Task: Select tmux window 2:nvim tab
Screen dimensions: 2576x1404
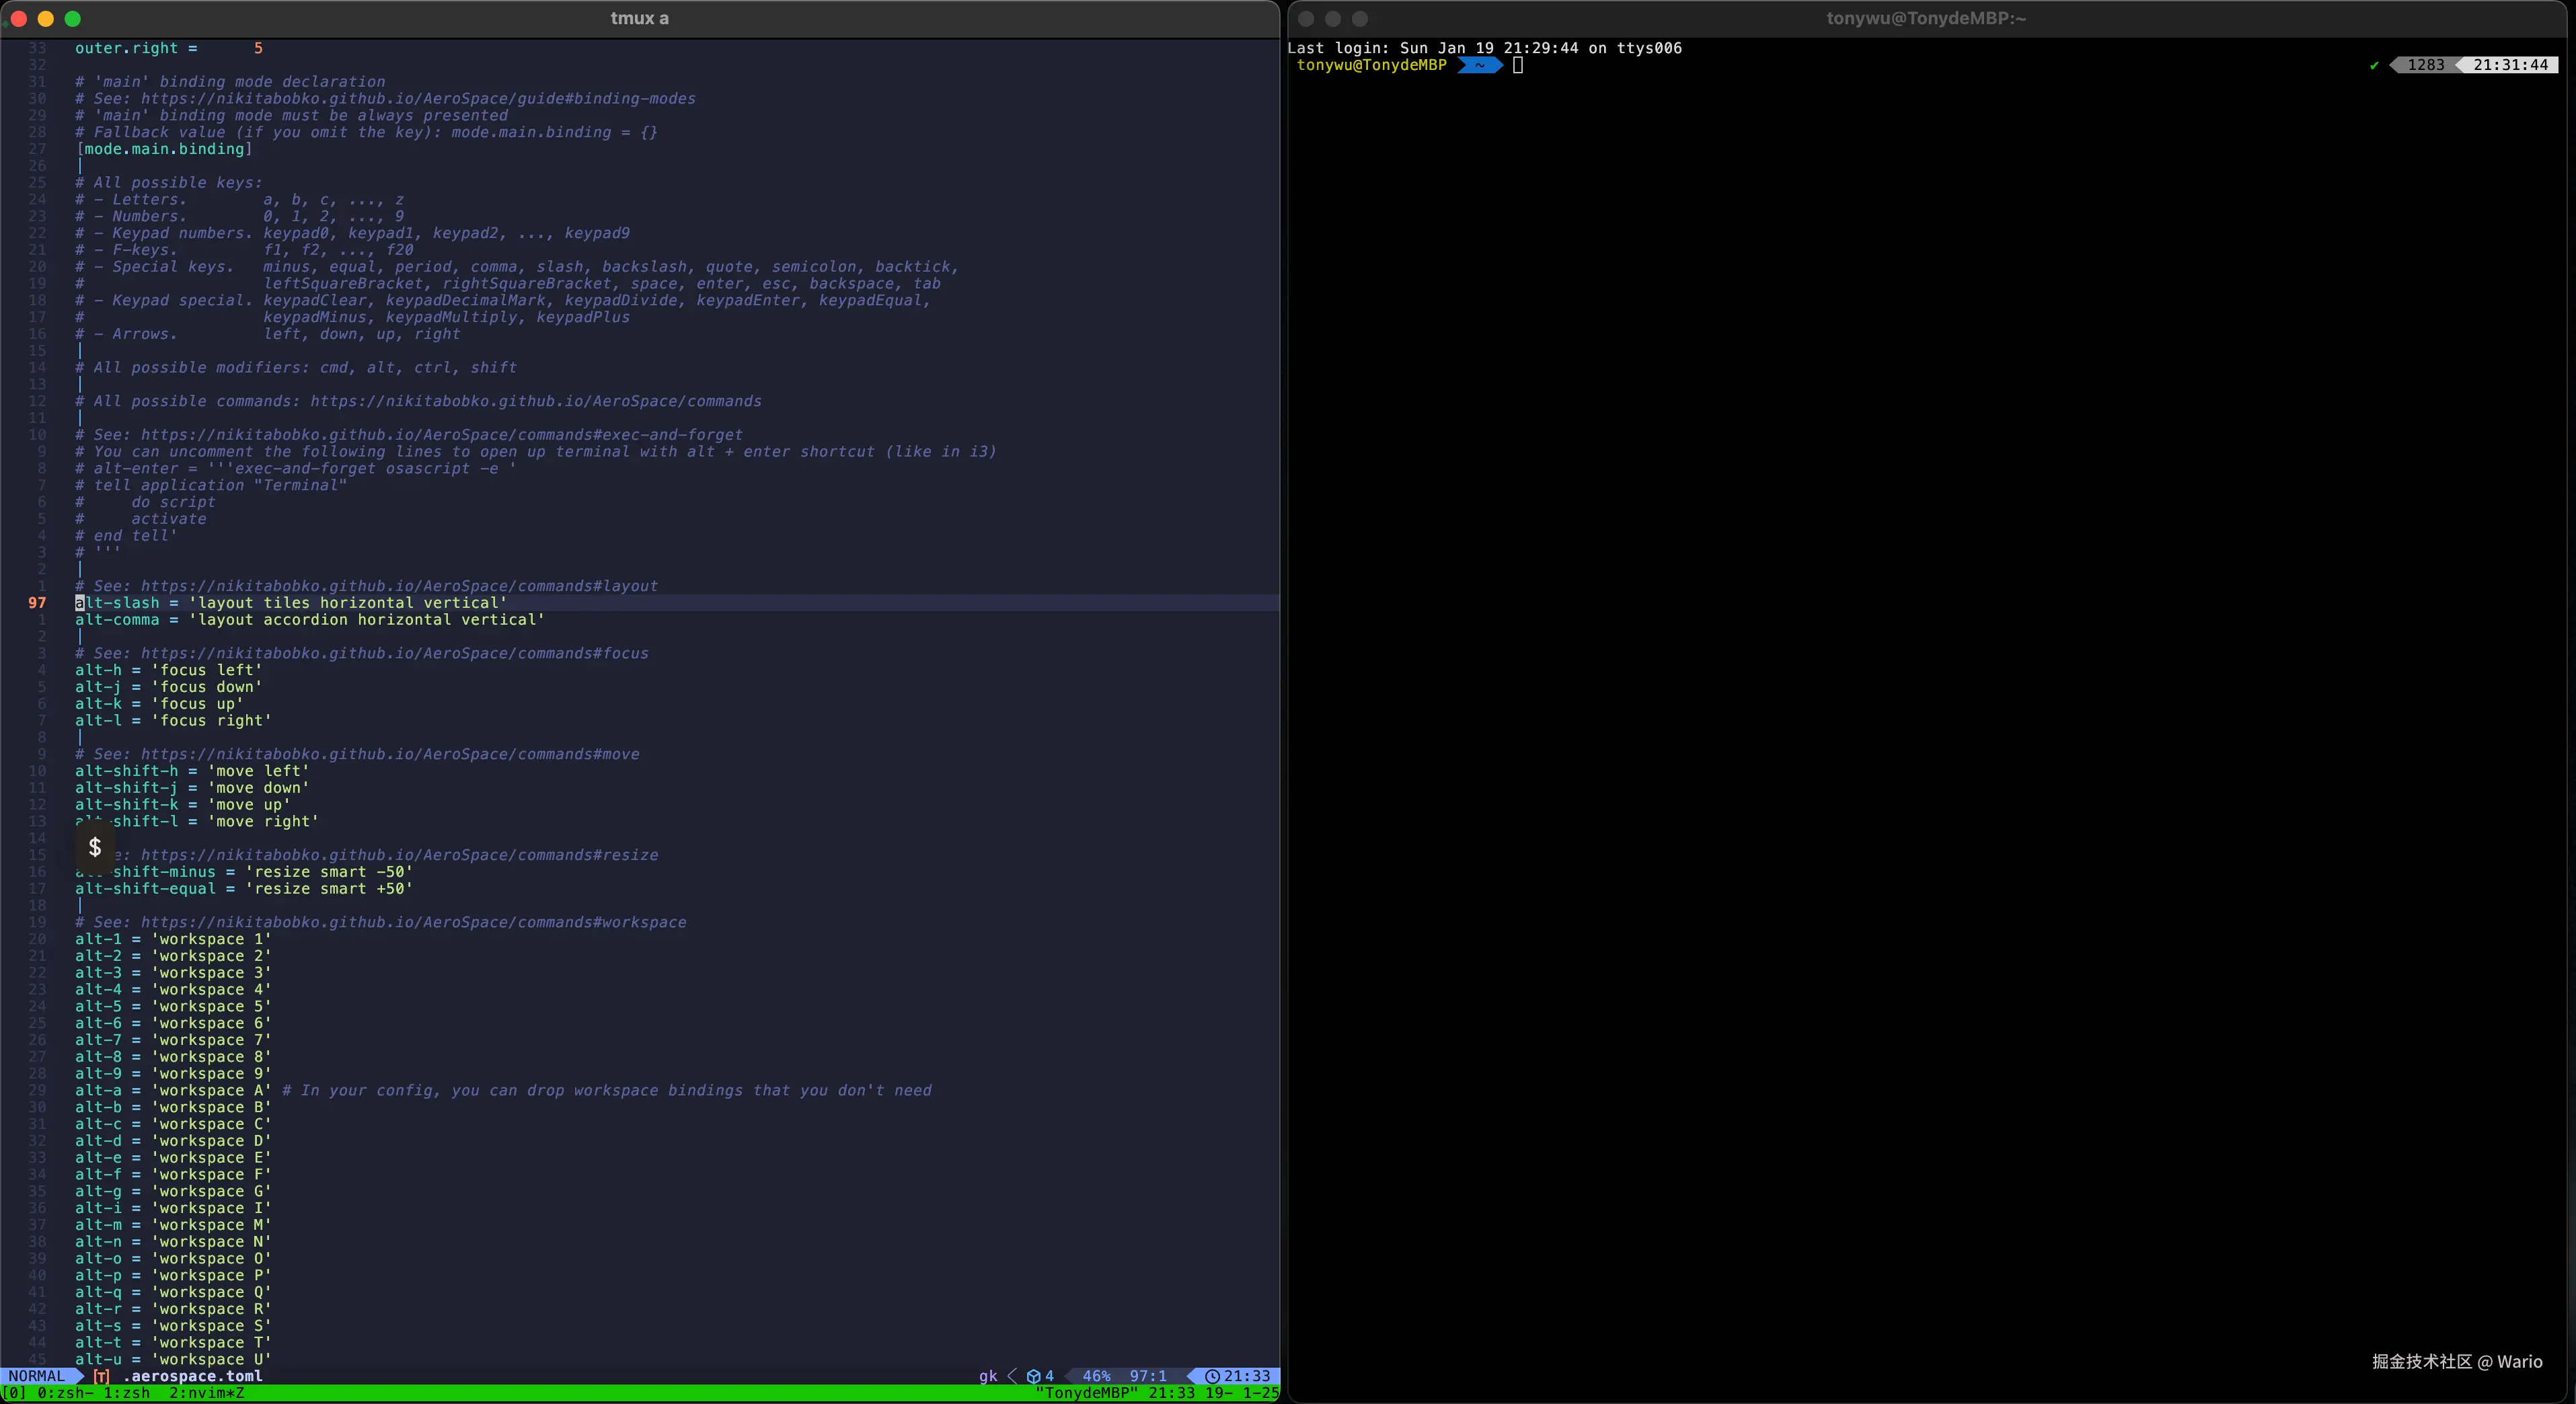Action: 206,1393
